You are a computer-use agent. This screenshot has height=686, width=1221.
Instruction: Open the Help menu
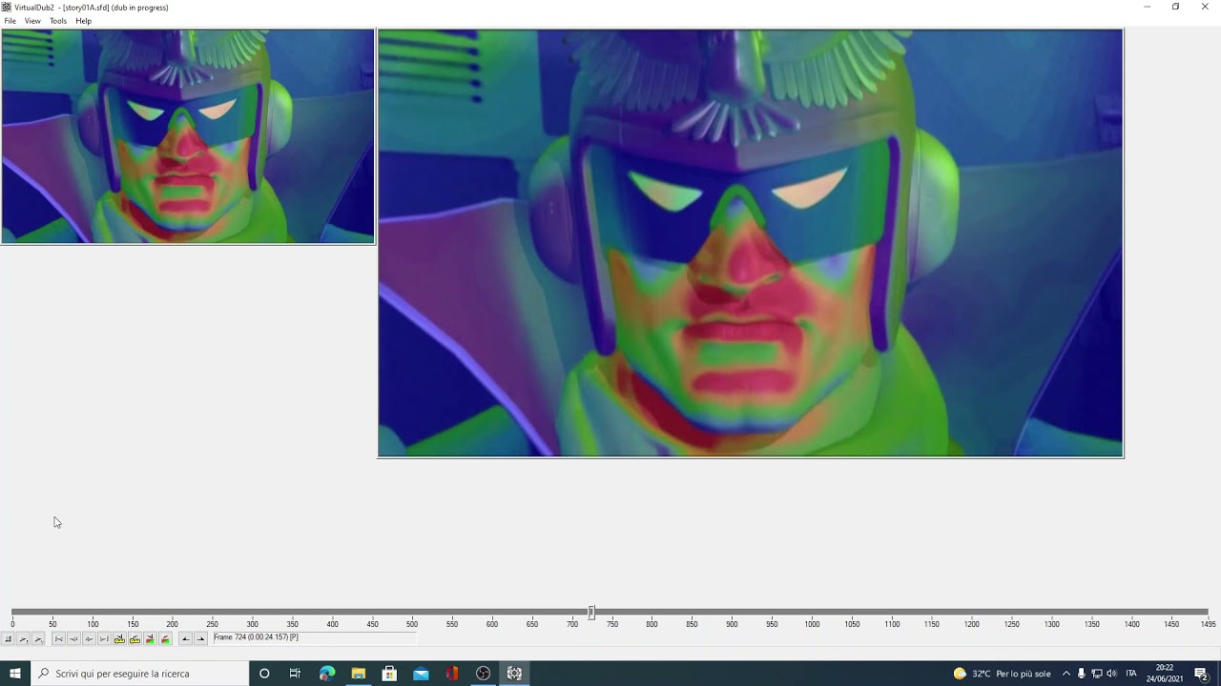point(84,21)
